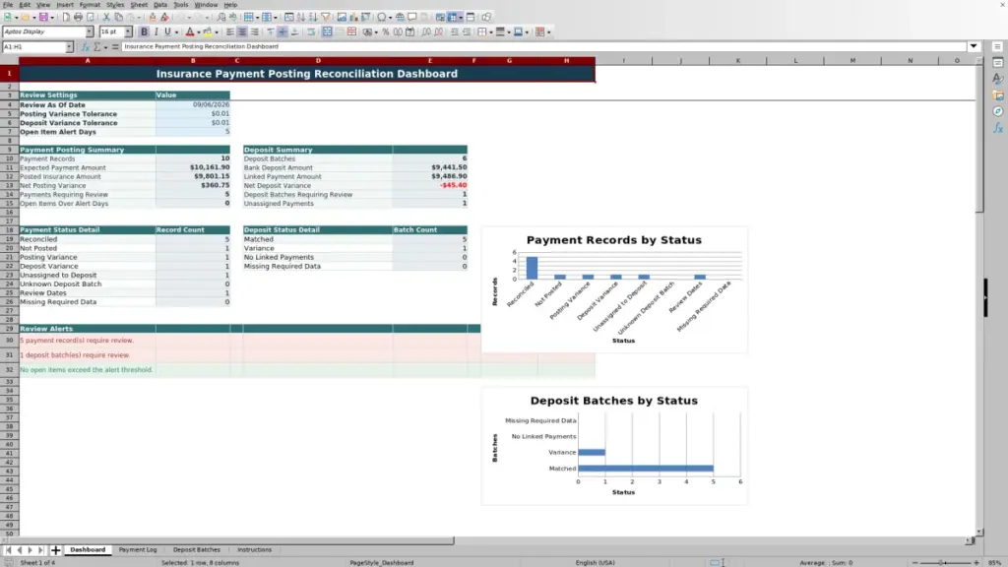Screen dimensions: 1008x567
Task: Toggle Align Right
Action: (x=255, y=32)
